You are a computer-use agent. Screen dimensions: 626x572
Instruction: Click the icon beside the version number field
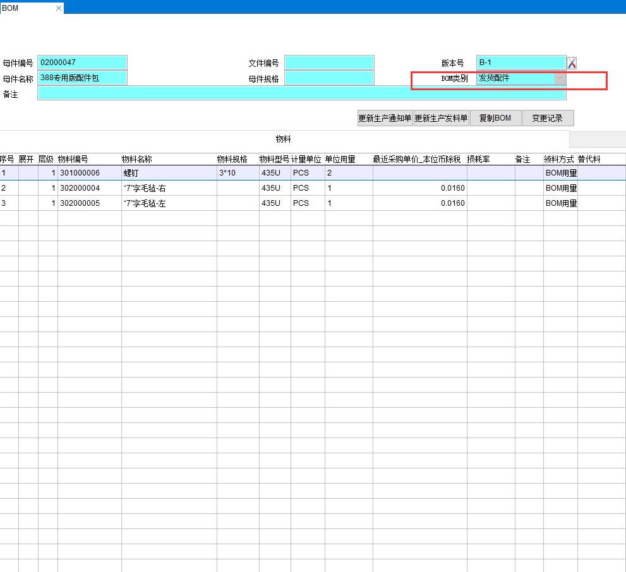(572, 63)
